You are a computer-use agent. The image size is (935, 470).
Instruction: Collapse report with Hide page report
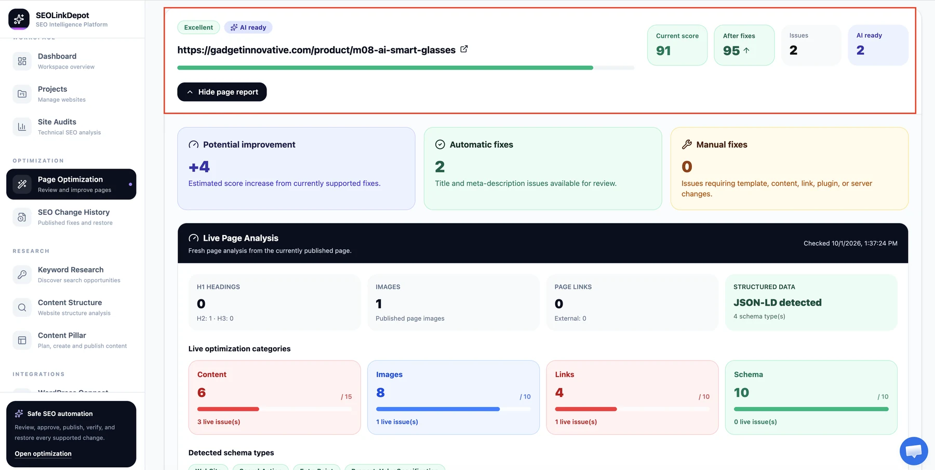click(222, 92)
